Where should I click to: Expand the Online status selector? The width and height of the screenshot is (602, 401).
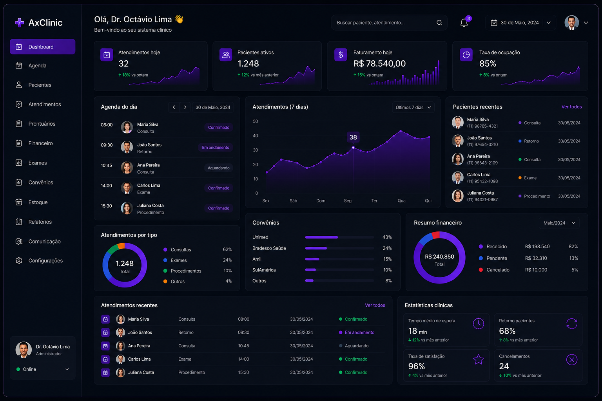coord(43,369)
